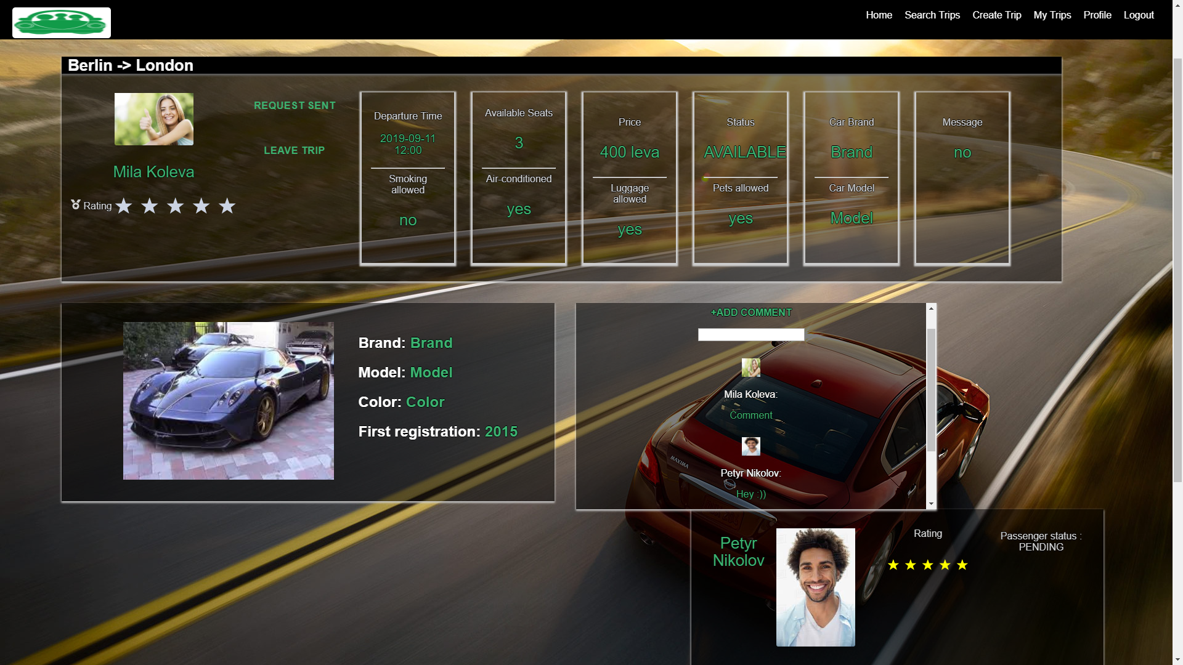Click the comments panel scroll-up arrow
The width and height of the screenshot is (1183, 665).
[x=931, y=308]
